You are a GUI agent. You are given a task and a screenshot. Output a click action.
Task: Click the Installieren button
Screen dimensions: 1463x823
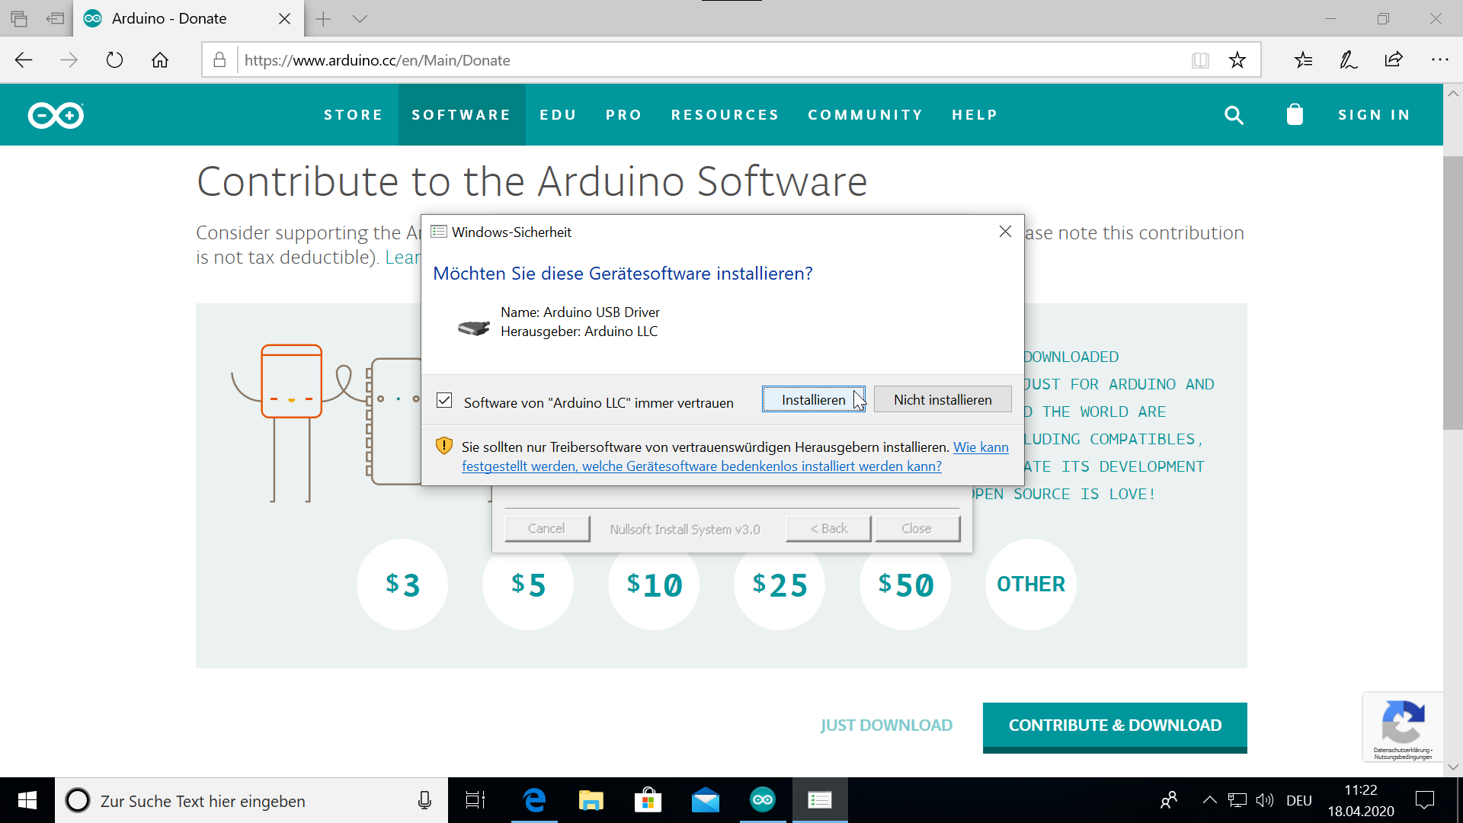tap(814, 399)
